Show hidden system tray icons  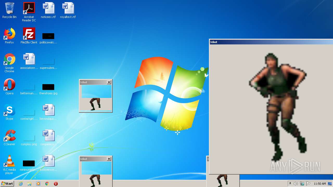click(290, 184)
